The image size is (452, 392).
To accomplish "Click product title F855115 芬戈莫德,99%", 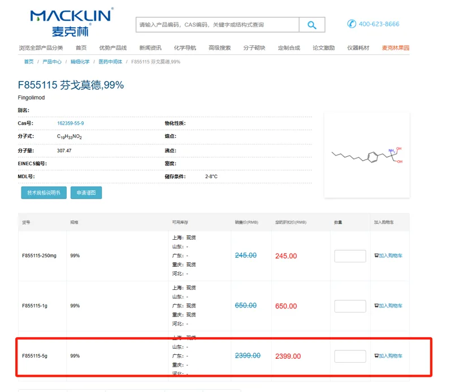I will pyautogui.click(x=71, y=85).
